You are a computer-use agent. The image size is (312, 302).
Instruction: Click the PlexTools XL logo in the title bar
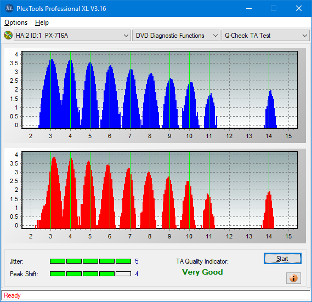click(x=9, y=8)
